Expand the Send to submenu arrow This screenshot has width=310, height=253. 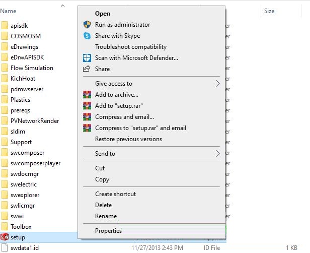[217, 153]
